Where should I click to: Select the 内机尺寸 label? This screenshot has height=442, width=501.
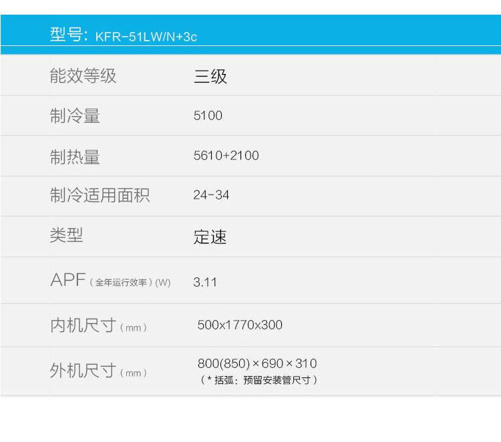[83, 326]
